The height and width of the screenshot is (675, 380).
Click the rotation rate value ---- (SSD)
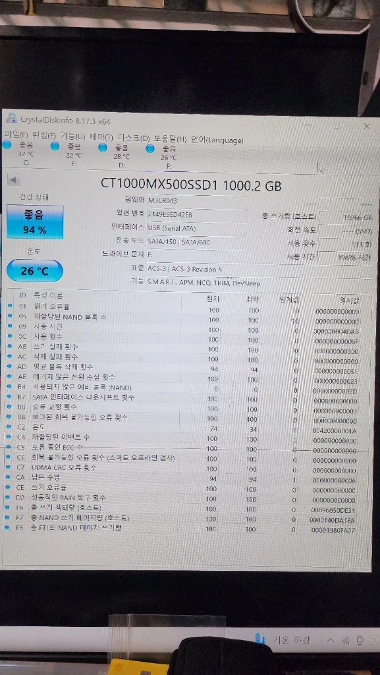coord(346,231)
